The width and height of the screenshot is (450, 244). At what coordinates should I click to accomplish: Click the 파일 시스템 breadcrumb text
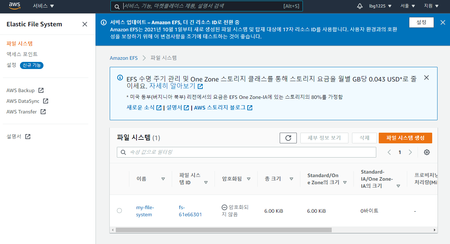tap(164, 58)
